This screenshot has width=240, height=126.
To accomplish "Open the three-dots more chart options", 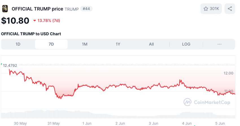I will pyautogui.click(x=219, y=44).
